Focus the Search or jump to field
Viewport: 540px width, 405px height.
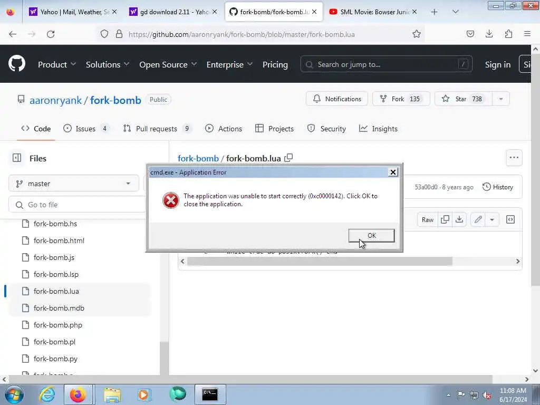point(386,64)
